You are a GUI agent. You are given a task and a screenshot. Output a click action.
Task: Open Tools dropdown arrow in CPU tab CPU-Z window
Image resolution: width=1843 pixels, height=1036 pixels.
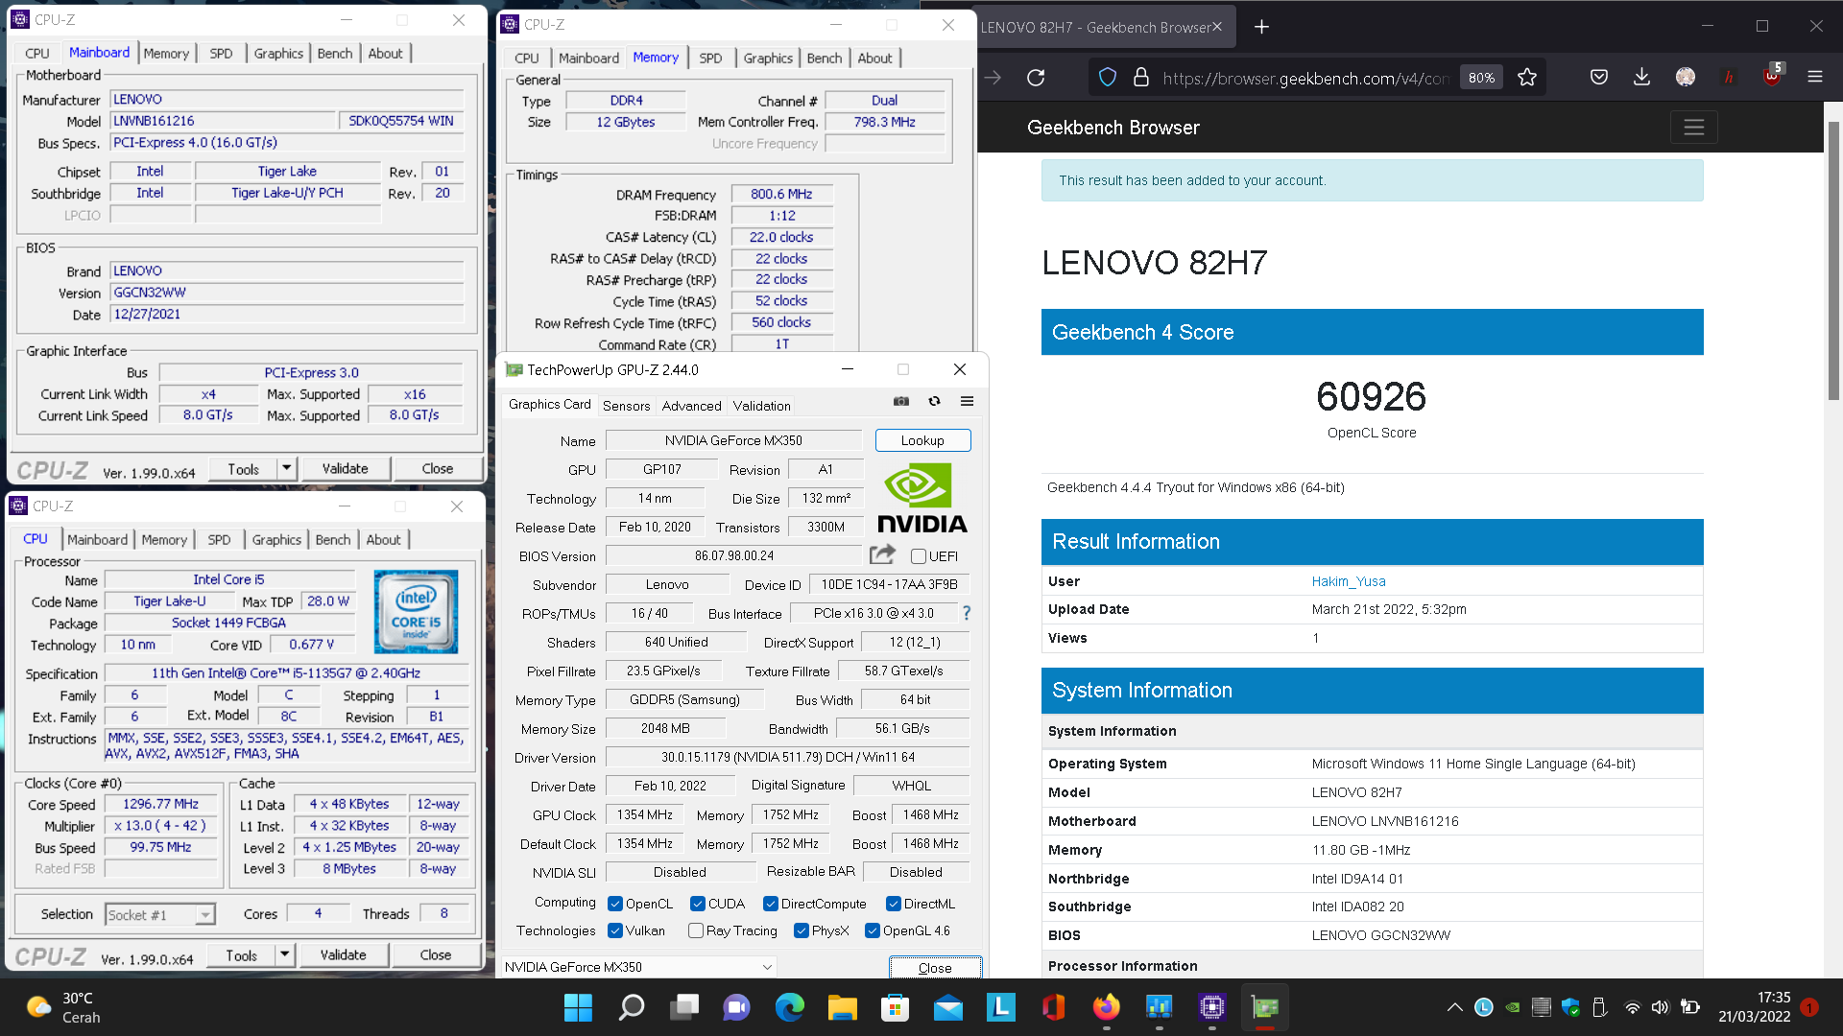tap(284, 954)
